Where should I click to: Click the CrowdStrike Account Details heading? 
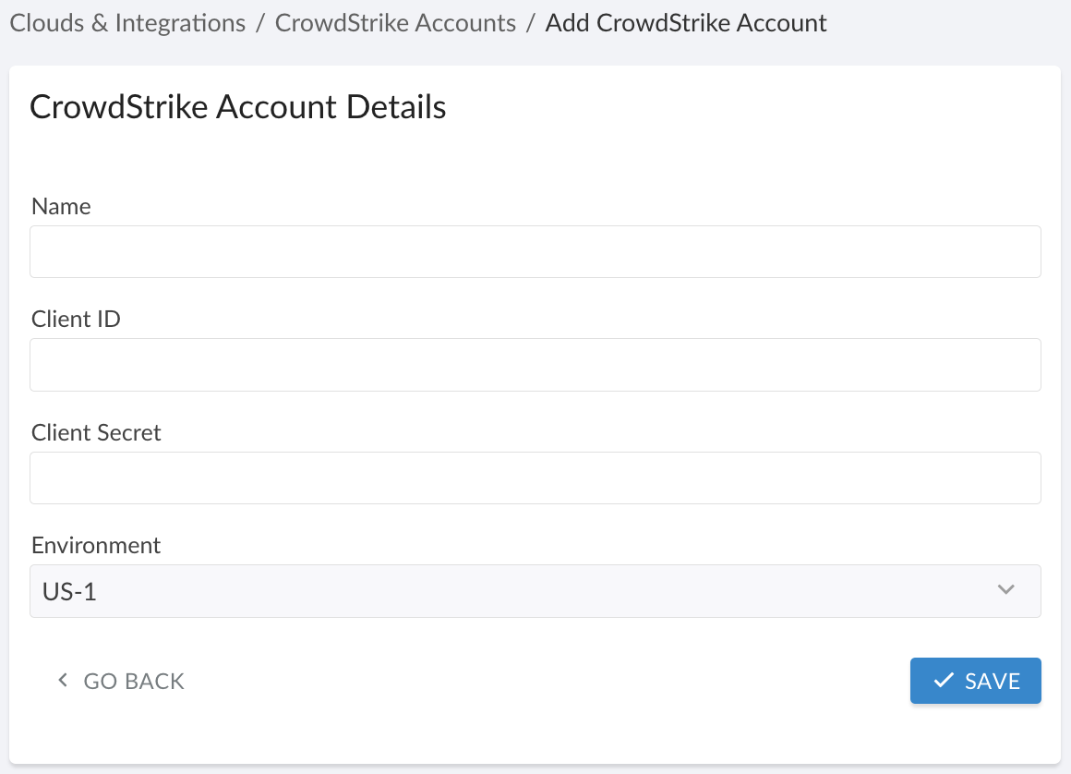(x=237, y=106)
